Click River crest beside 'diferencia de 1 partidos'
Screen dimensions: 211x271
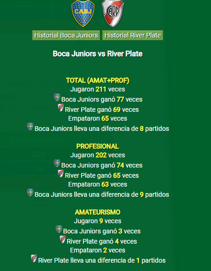34,258
